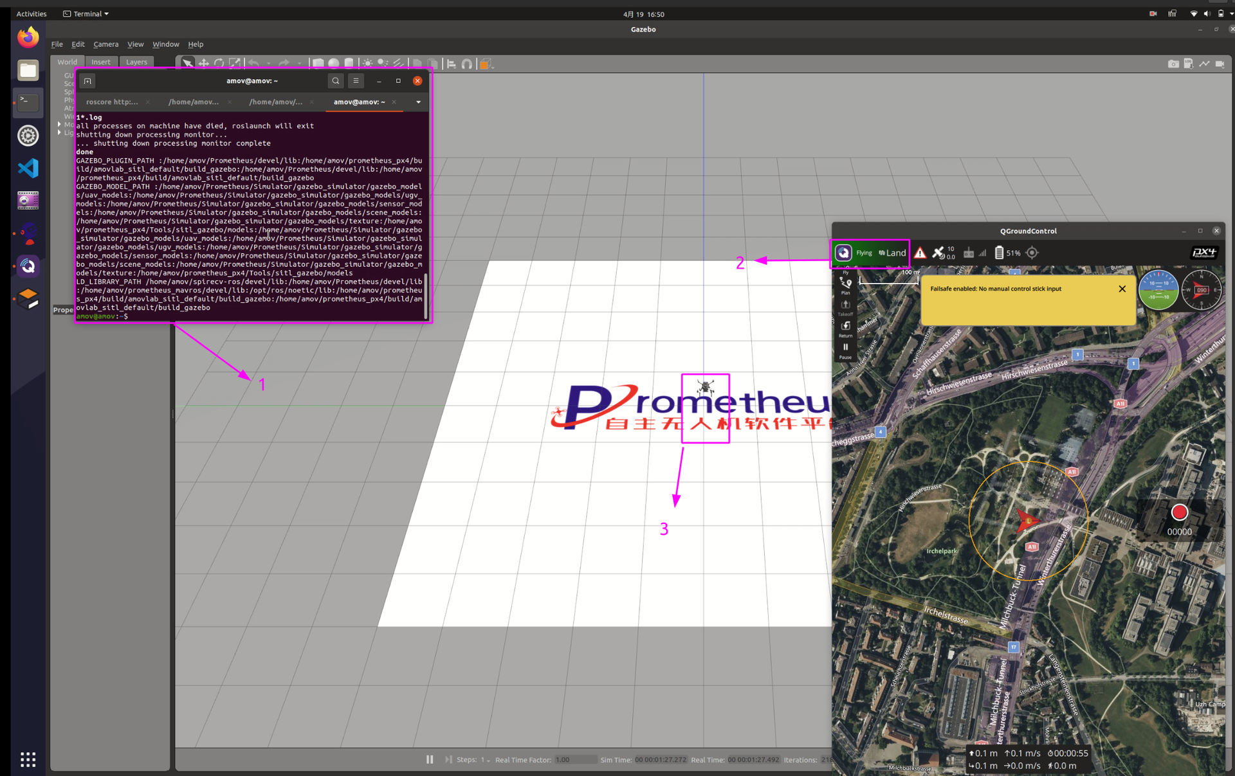
Task: Open Gazebo View menu
Action: (x=135, y=44)
